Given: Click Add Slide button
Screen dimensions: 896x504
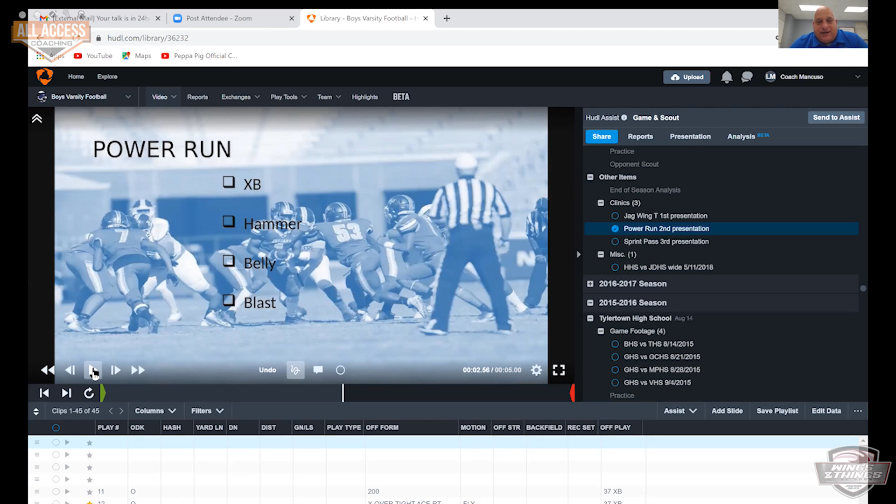Looking at the screenshot, I should click(x=727, y=411).
